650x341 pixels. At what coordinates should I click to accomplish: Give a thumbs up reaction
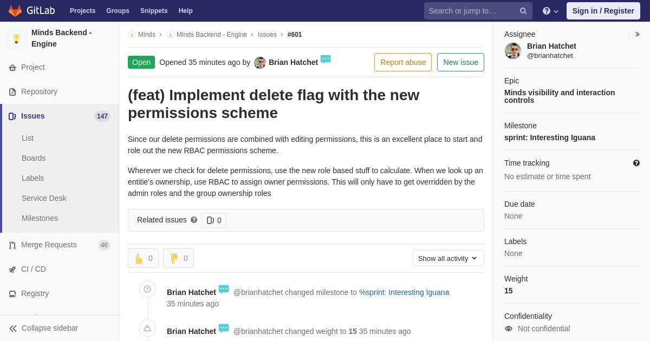(x=143, y=258)
